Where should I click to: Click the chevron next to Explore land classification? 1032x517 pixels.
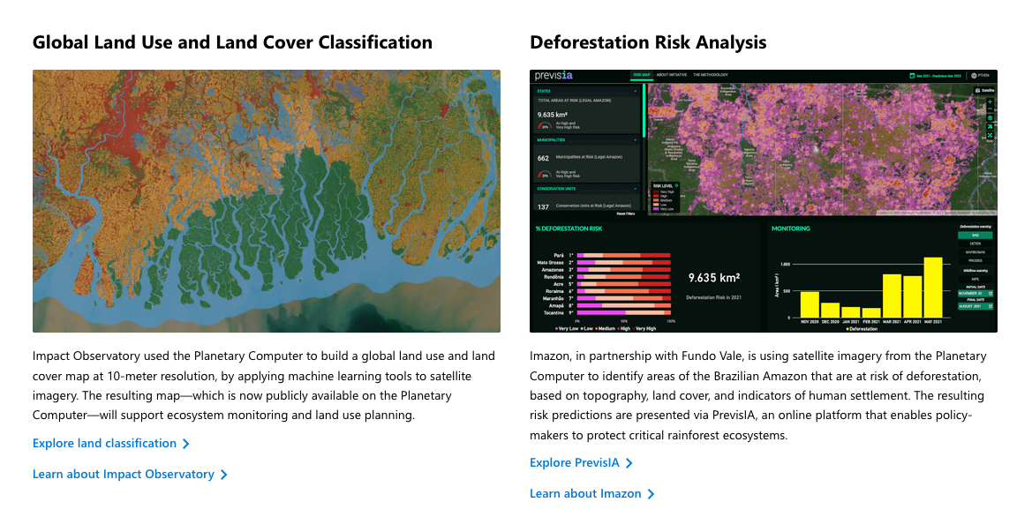coord(186,444)
